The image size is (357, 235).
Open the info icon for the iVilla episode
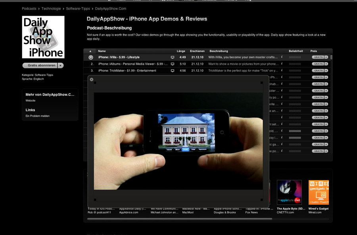pos(282,57)
